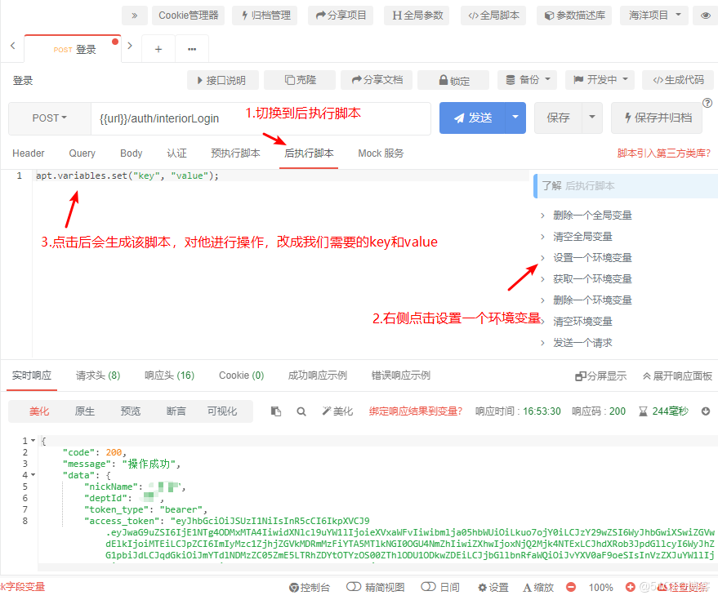Click 展开响应面板 expand response panel
Viewport: 718px width, 600px height.
(677, 376)
